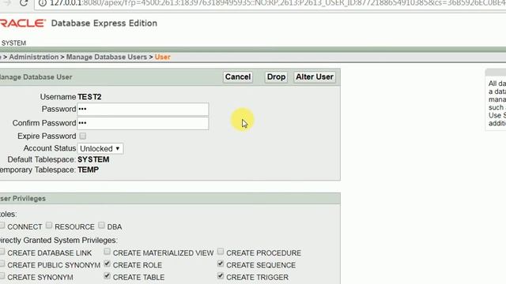The image size is (506, 284).
Task: Click the User Privileges section heading
Action: click(23, 198)
